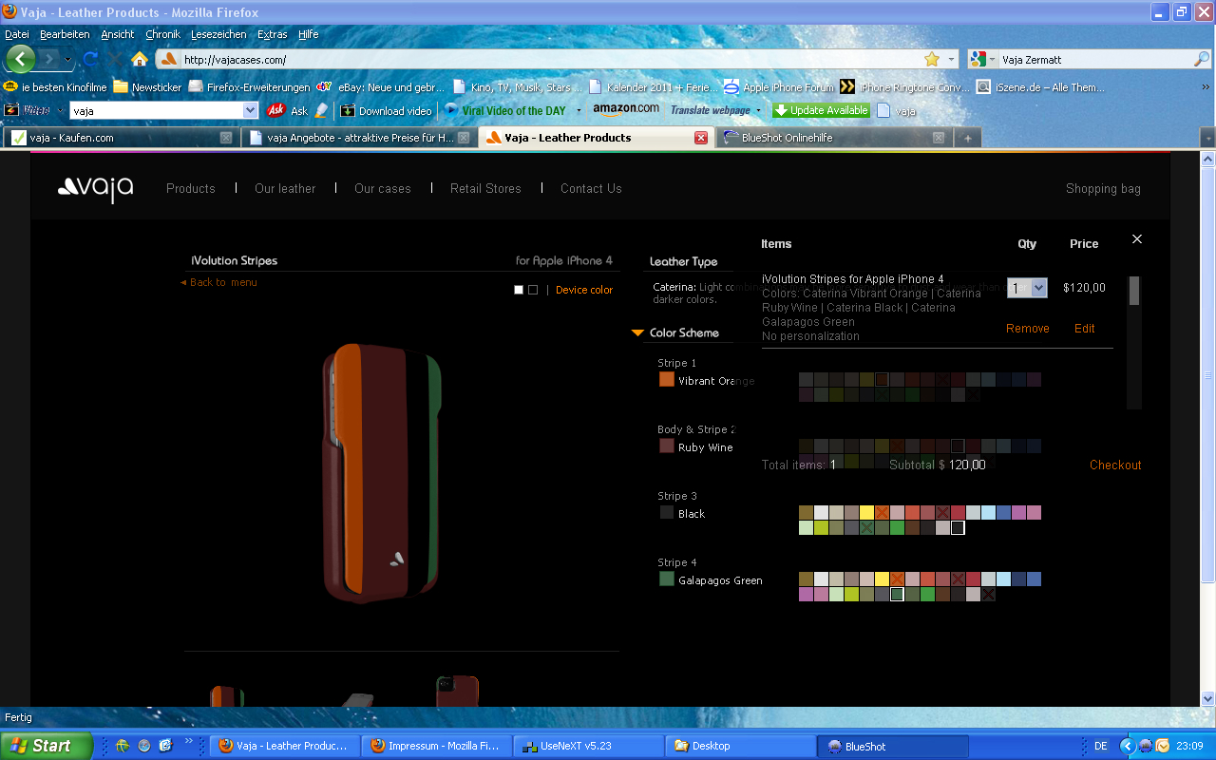Pick the yellow swatch in the Stripe 3 palette
The width and height of the screenshot is (1216, 760).
click(x=866, y=513)
